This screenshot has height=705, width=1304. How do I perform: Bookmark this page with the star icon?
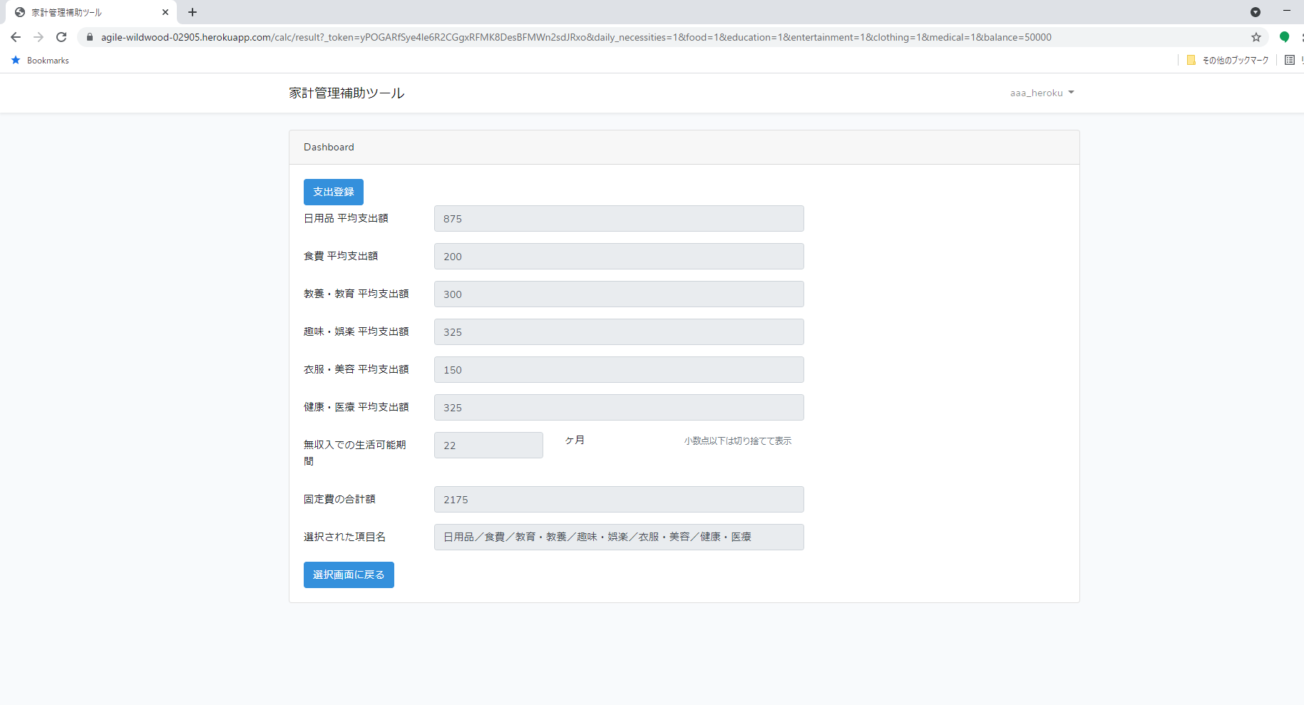click(1256, 36)
